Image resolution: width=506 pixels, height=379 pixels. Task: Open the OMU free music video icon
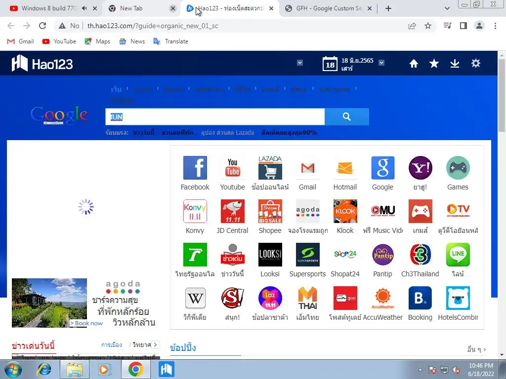(383, 211)
